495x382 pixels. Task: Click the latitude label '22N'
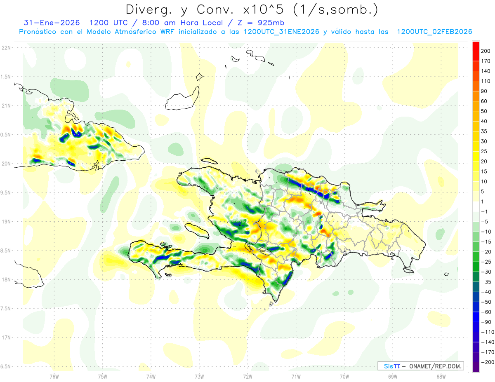(x=6, y=48)
